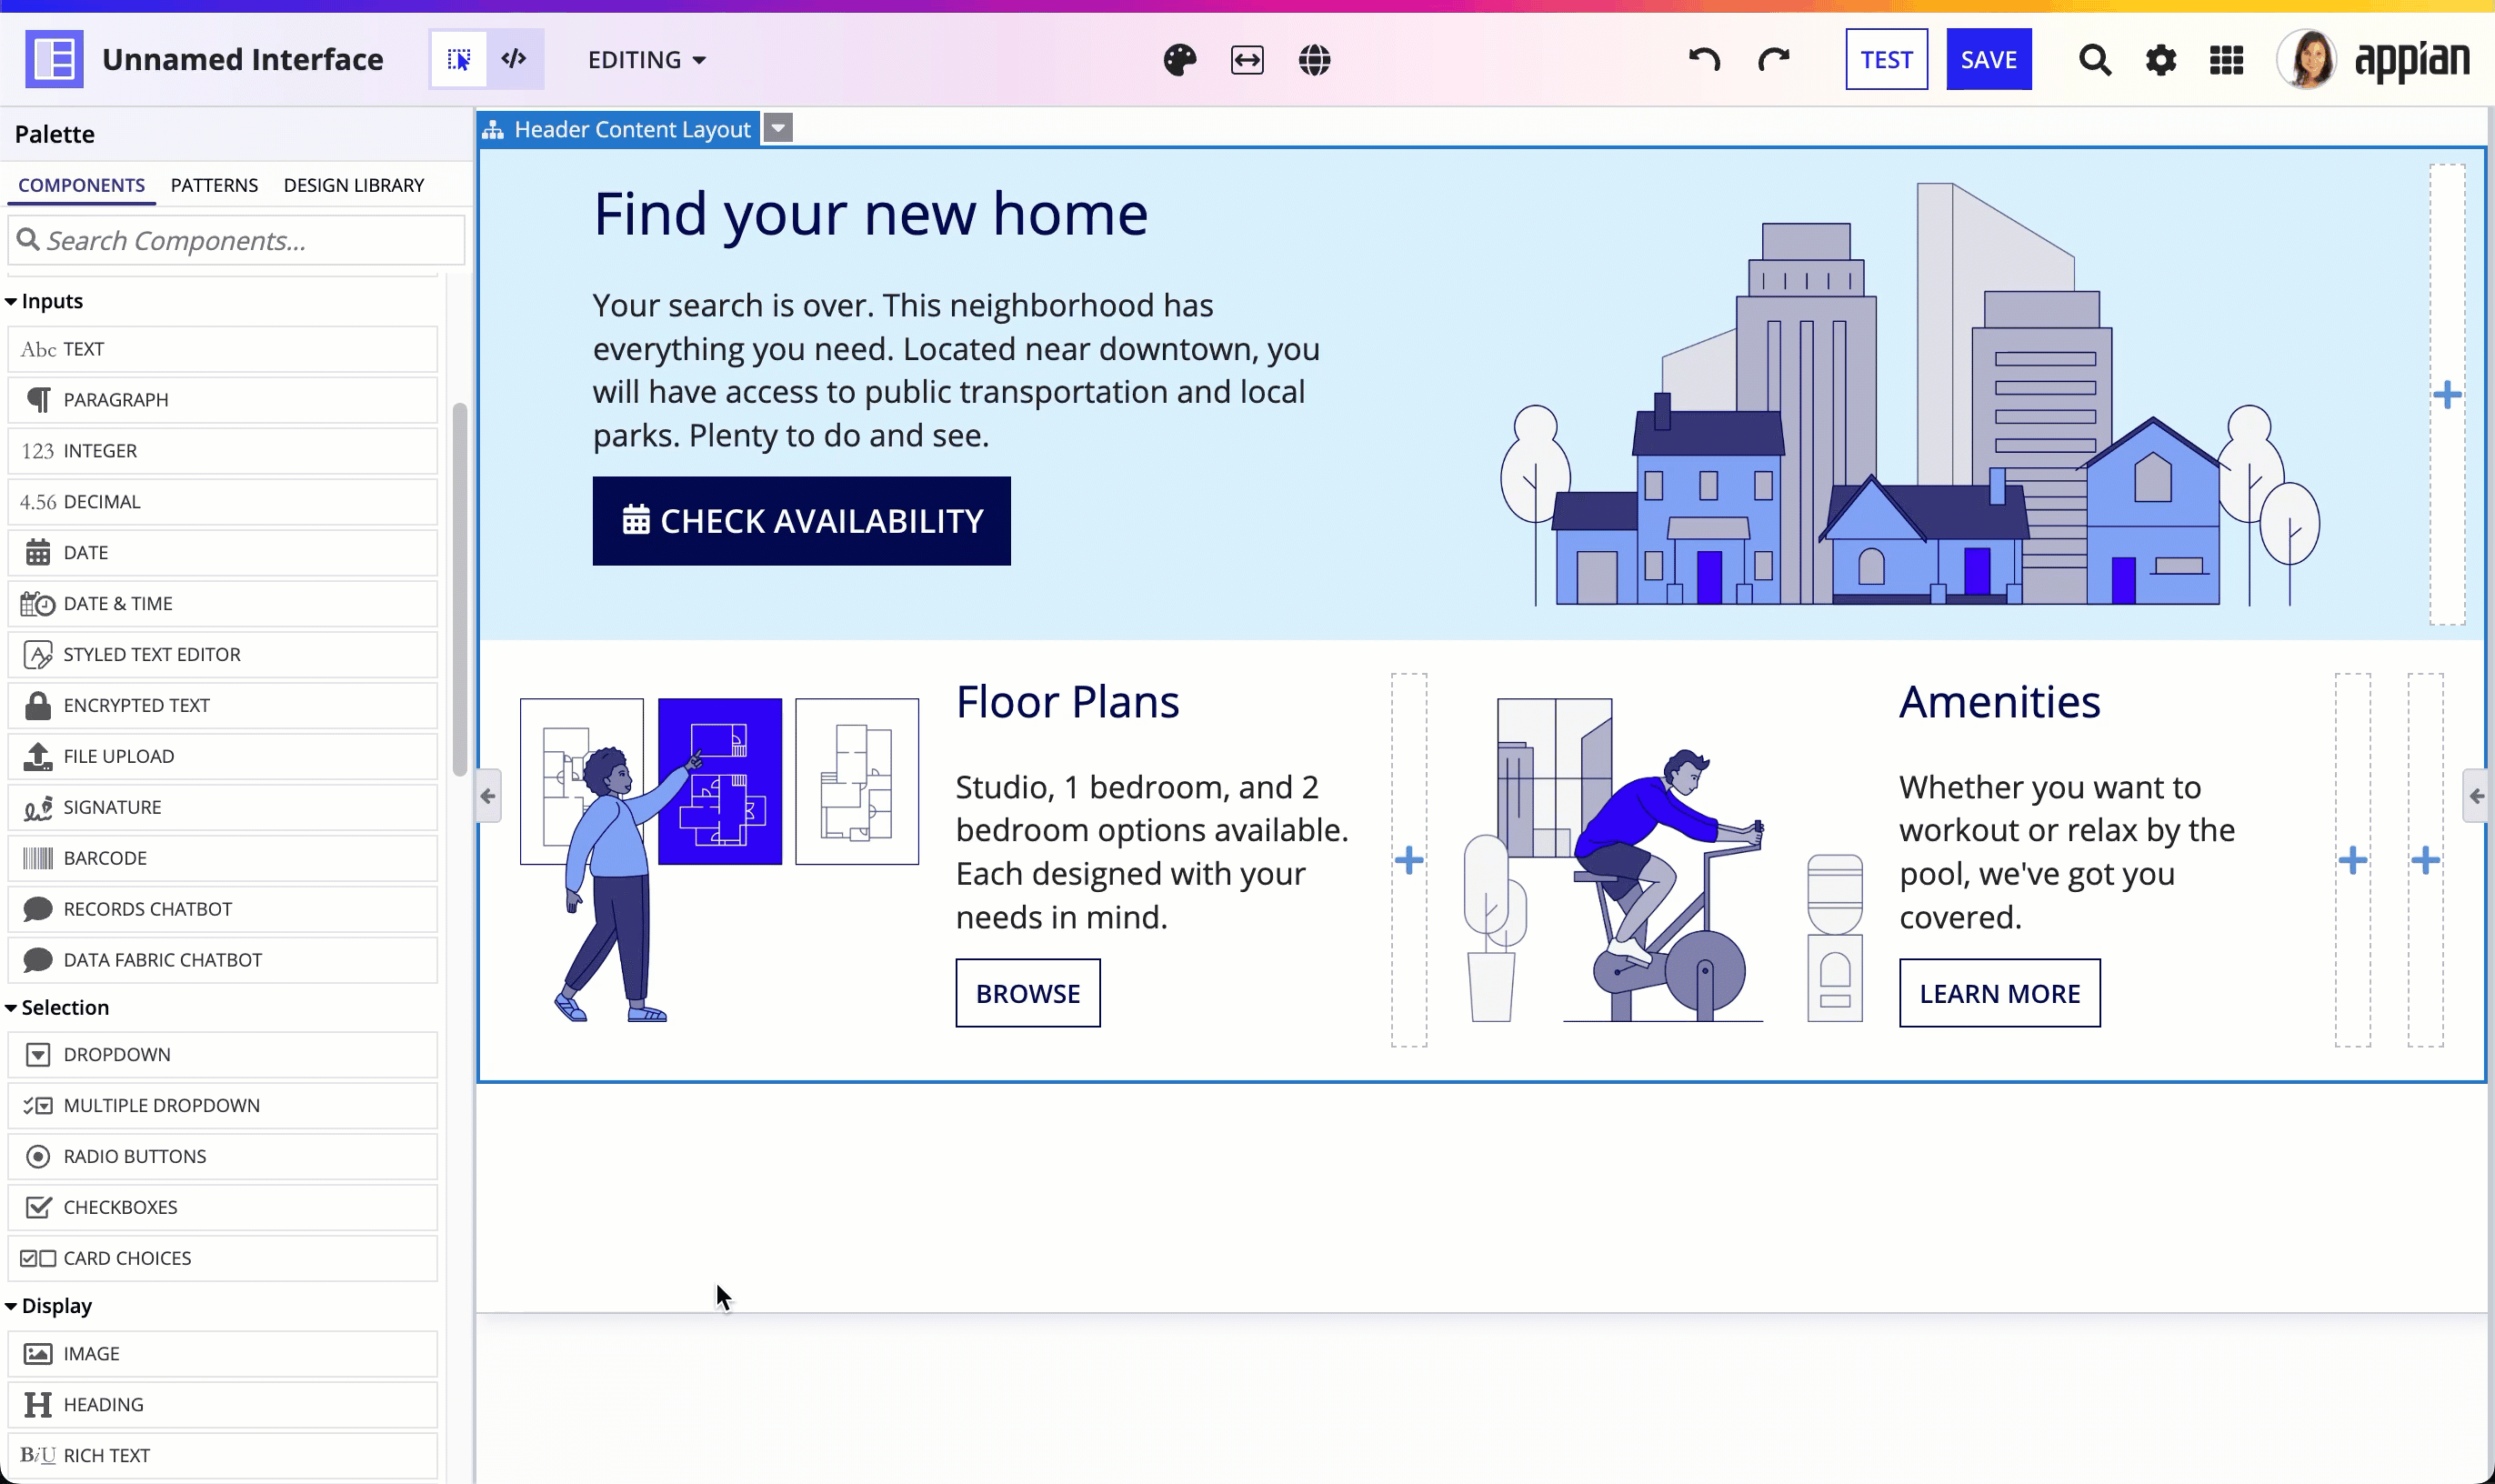The width and height of the screenshot is (2495, 1484).
Task: Switch to design mode icon
Action: click(x=459, y=60)
